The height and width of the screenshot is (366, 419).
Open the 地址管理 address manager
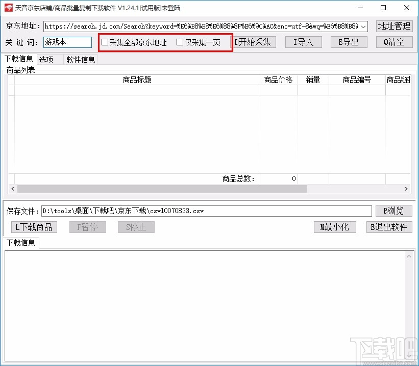394,26
